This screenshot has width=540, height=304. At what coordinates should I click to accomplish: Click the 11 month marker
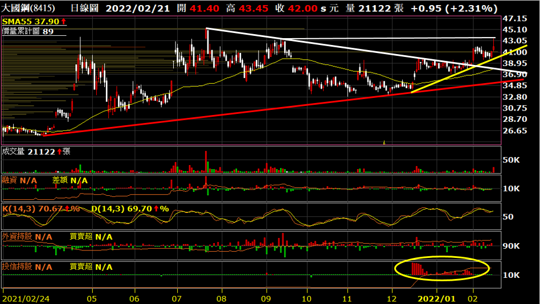click(347, 299)
